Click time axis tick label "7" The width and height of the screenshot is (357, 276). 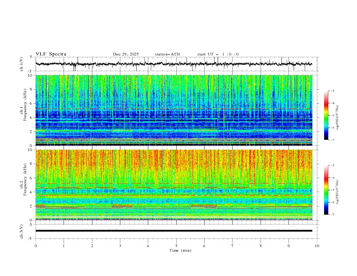[233, 246]
